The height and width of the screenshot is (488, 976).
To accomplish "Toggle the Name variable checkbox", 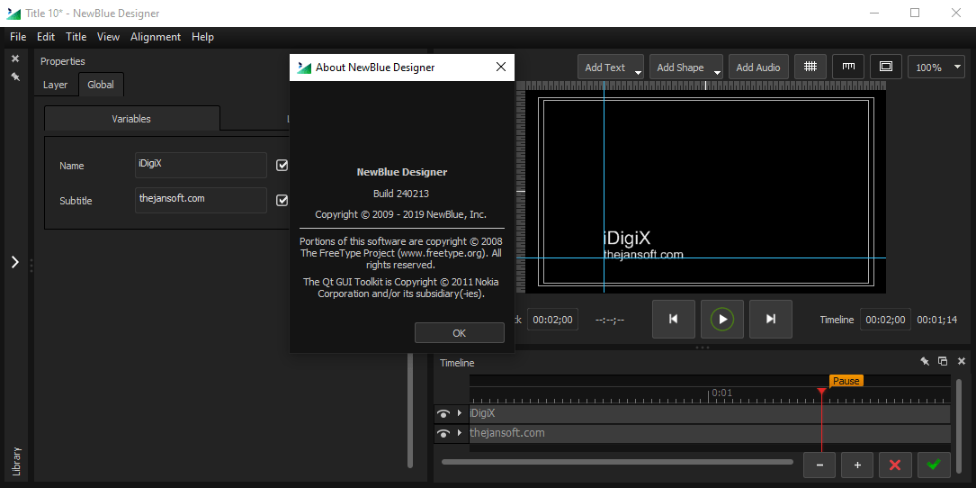I will [282, 165].
